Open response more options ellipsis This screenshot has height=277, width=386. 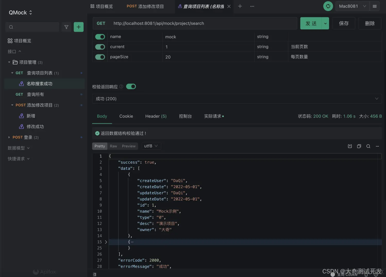tap(377, 146)
